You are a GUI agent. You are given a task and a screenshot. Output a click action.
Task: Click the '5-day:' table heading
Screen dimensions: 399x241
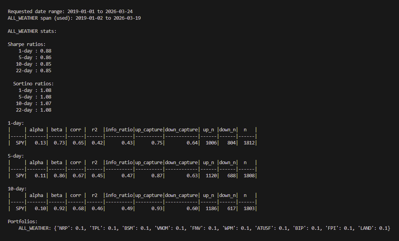click(x=16, y=156)
